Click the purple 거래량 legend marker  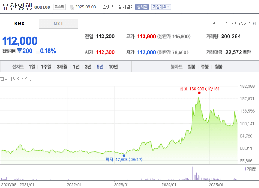click(x=245, y=169)
